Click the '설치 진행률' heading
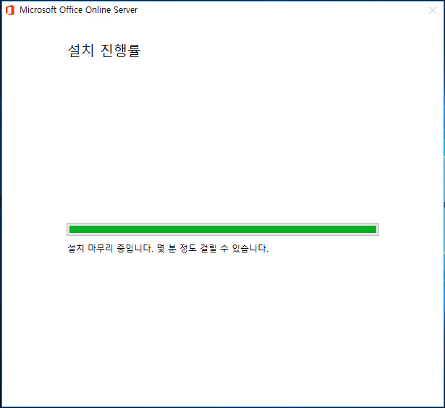 (x=104, y=51)
